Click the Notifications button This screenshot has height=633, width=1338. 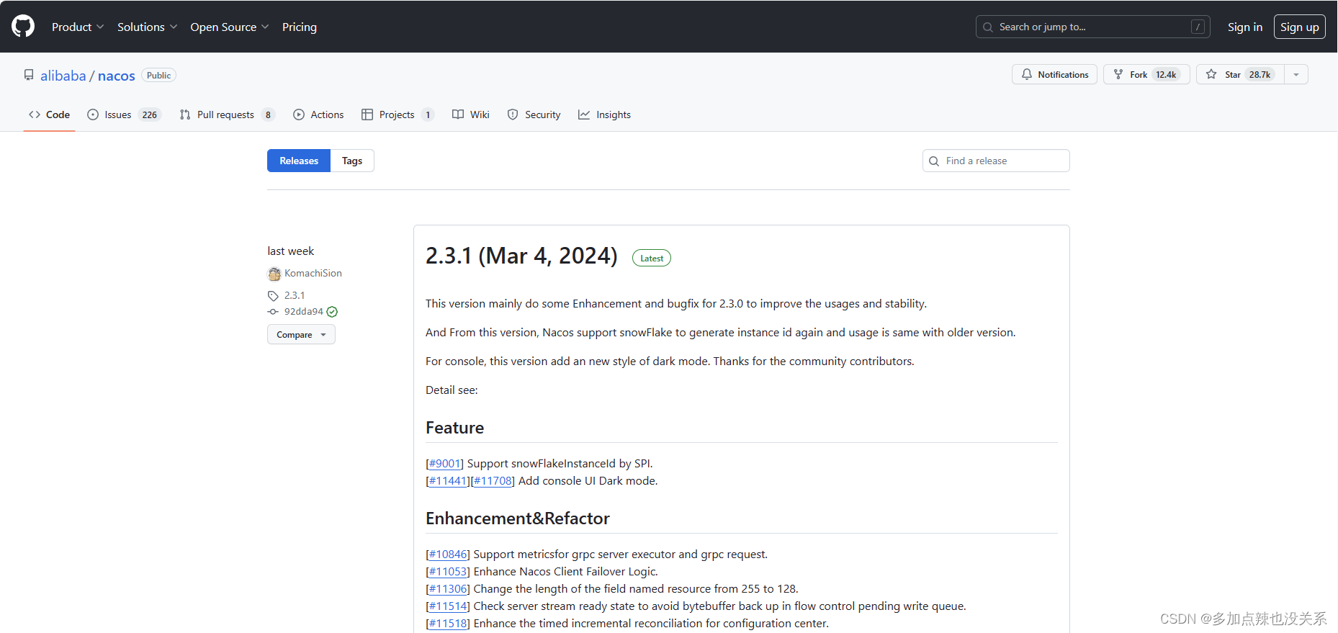1054,74
